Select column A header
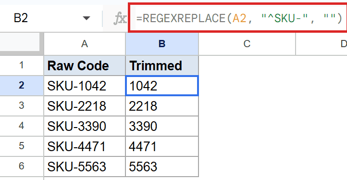This screenshot has height=180, width=347. pyautogui.click(x=85, y=44)
